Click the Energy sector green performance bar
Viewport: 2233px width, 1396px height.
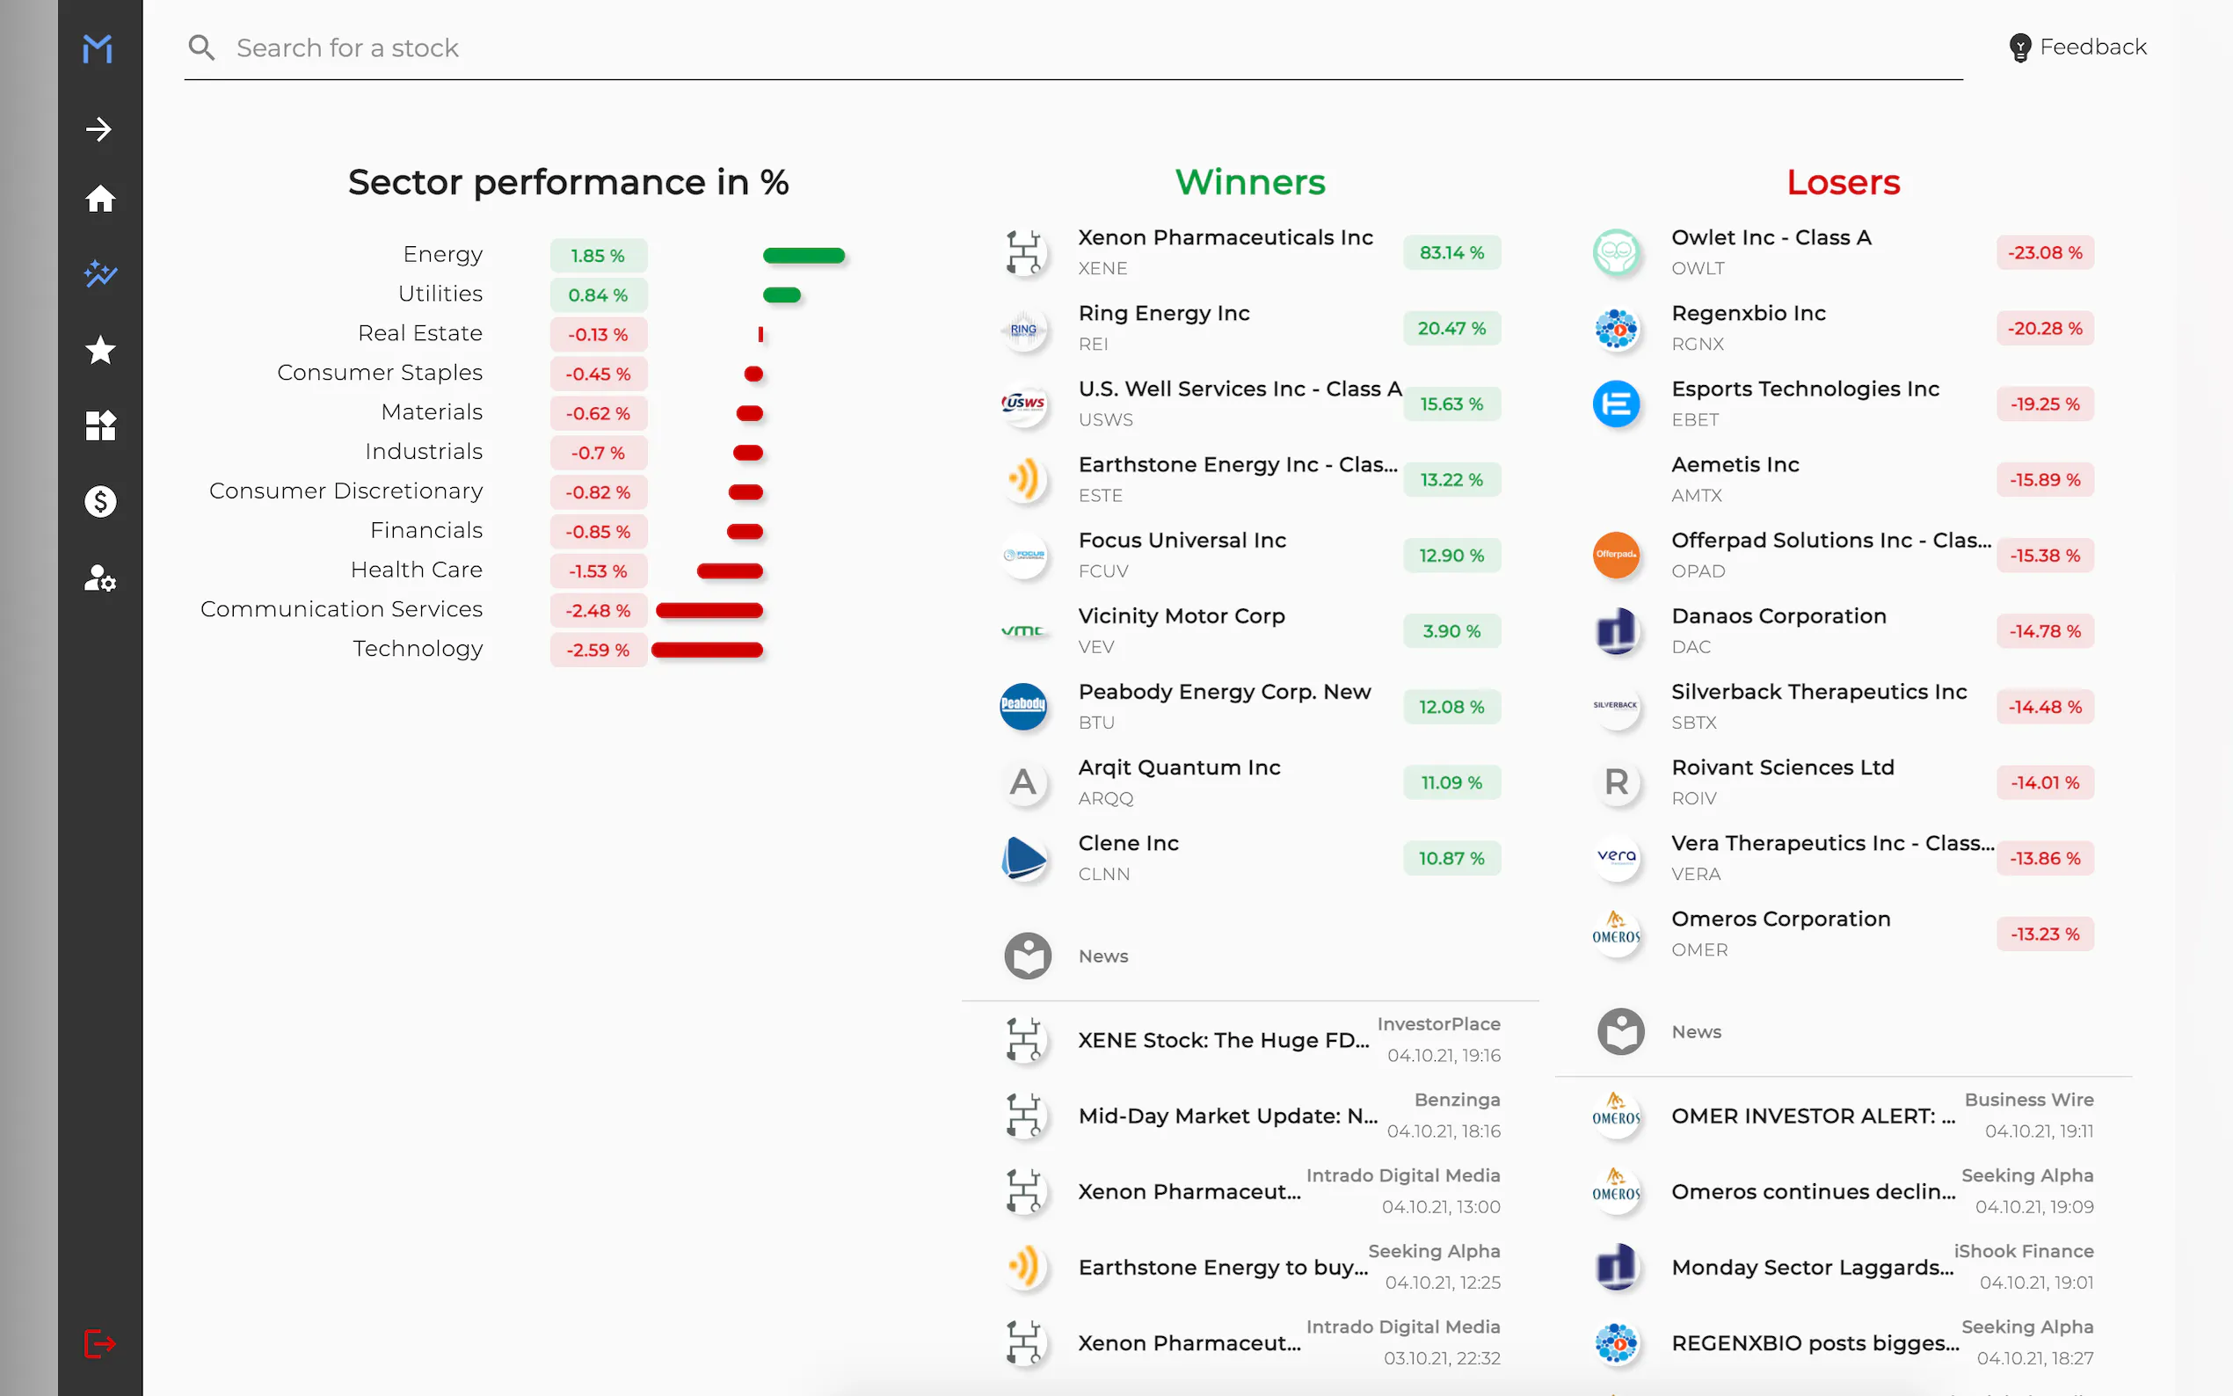point(804,256)
